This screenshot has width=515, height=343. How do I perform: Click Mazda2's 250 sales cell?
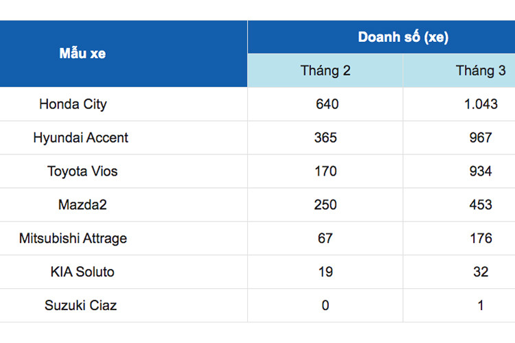pos(325,204)
